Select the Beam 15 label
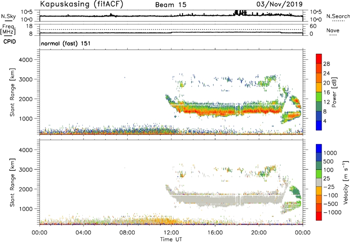350x242 pixels. pyautogui.click(x=171, y=5)
